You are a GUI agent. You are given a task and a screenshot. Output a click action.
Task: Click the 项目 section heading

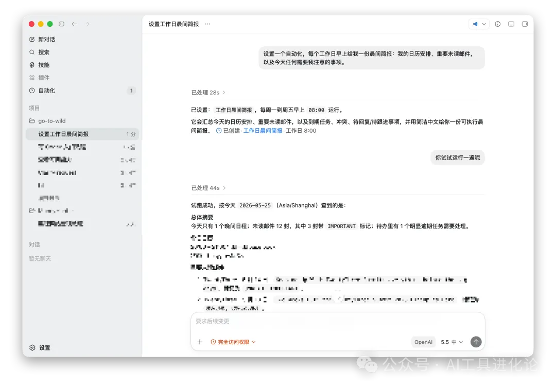pyautogui.click(x=34, y=108)
